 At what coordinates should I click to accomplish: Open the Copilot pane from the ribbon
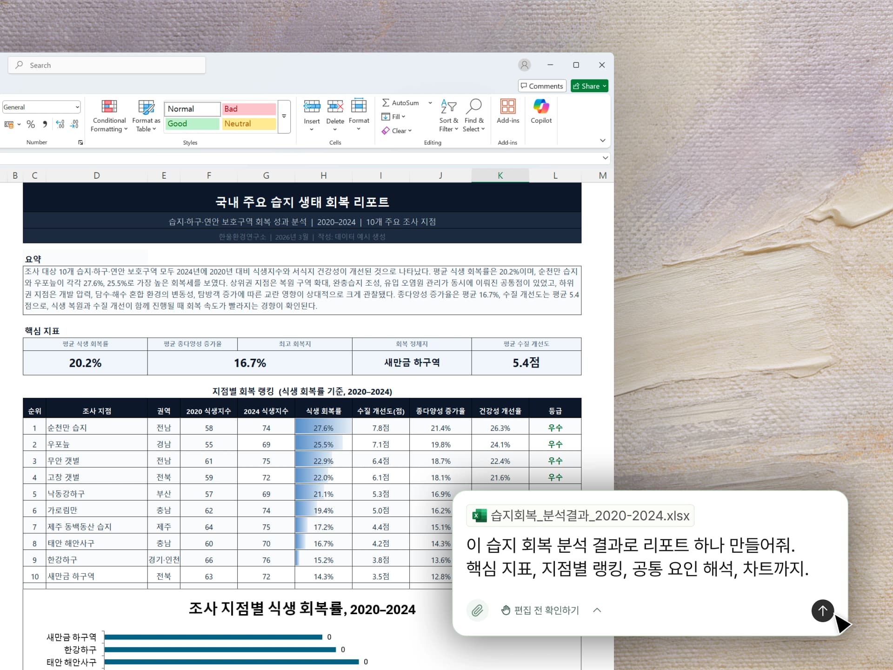tap(541, 114)
